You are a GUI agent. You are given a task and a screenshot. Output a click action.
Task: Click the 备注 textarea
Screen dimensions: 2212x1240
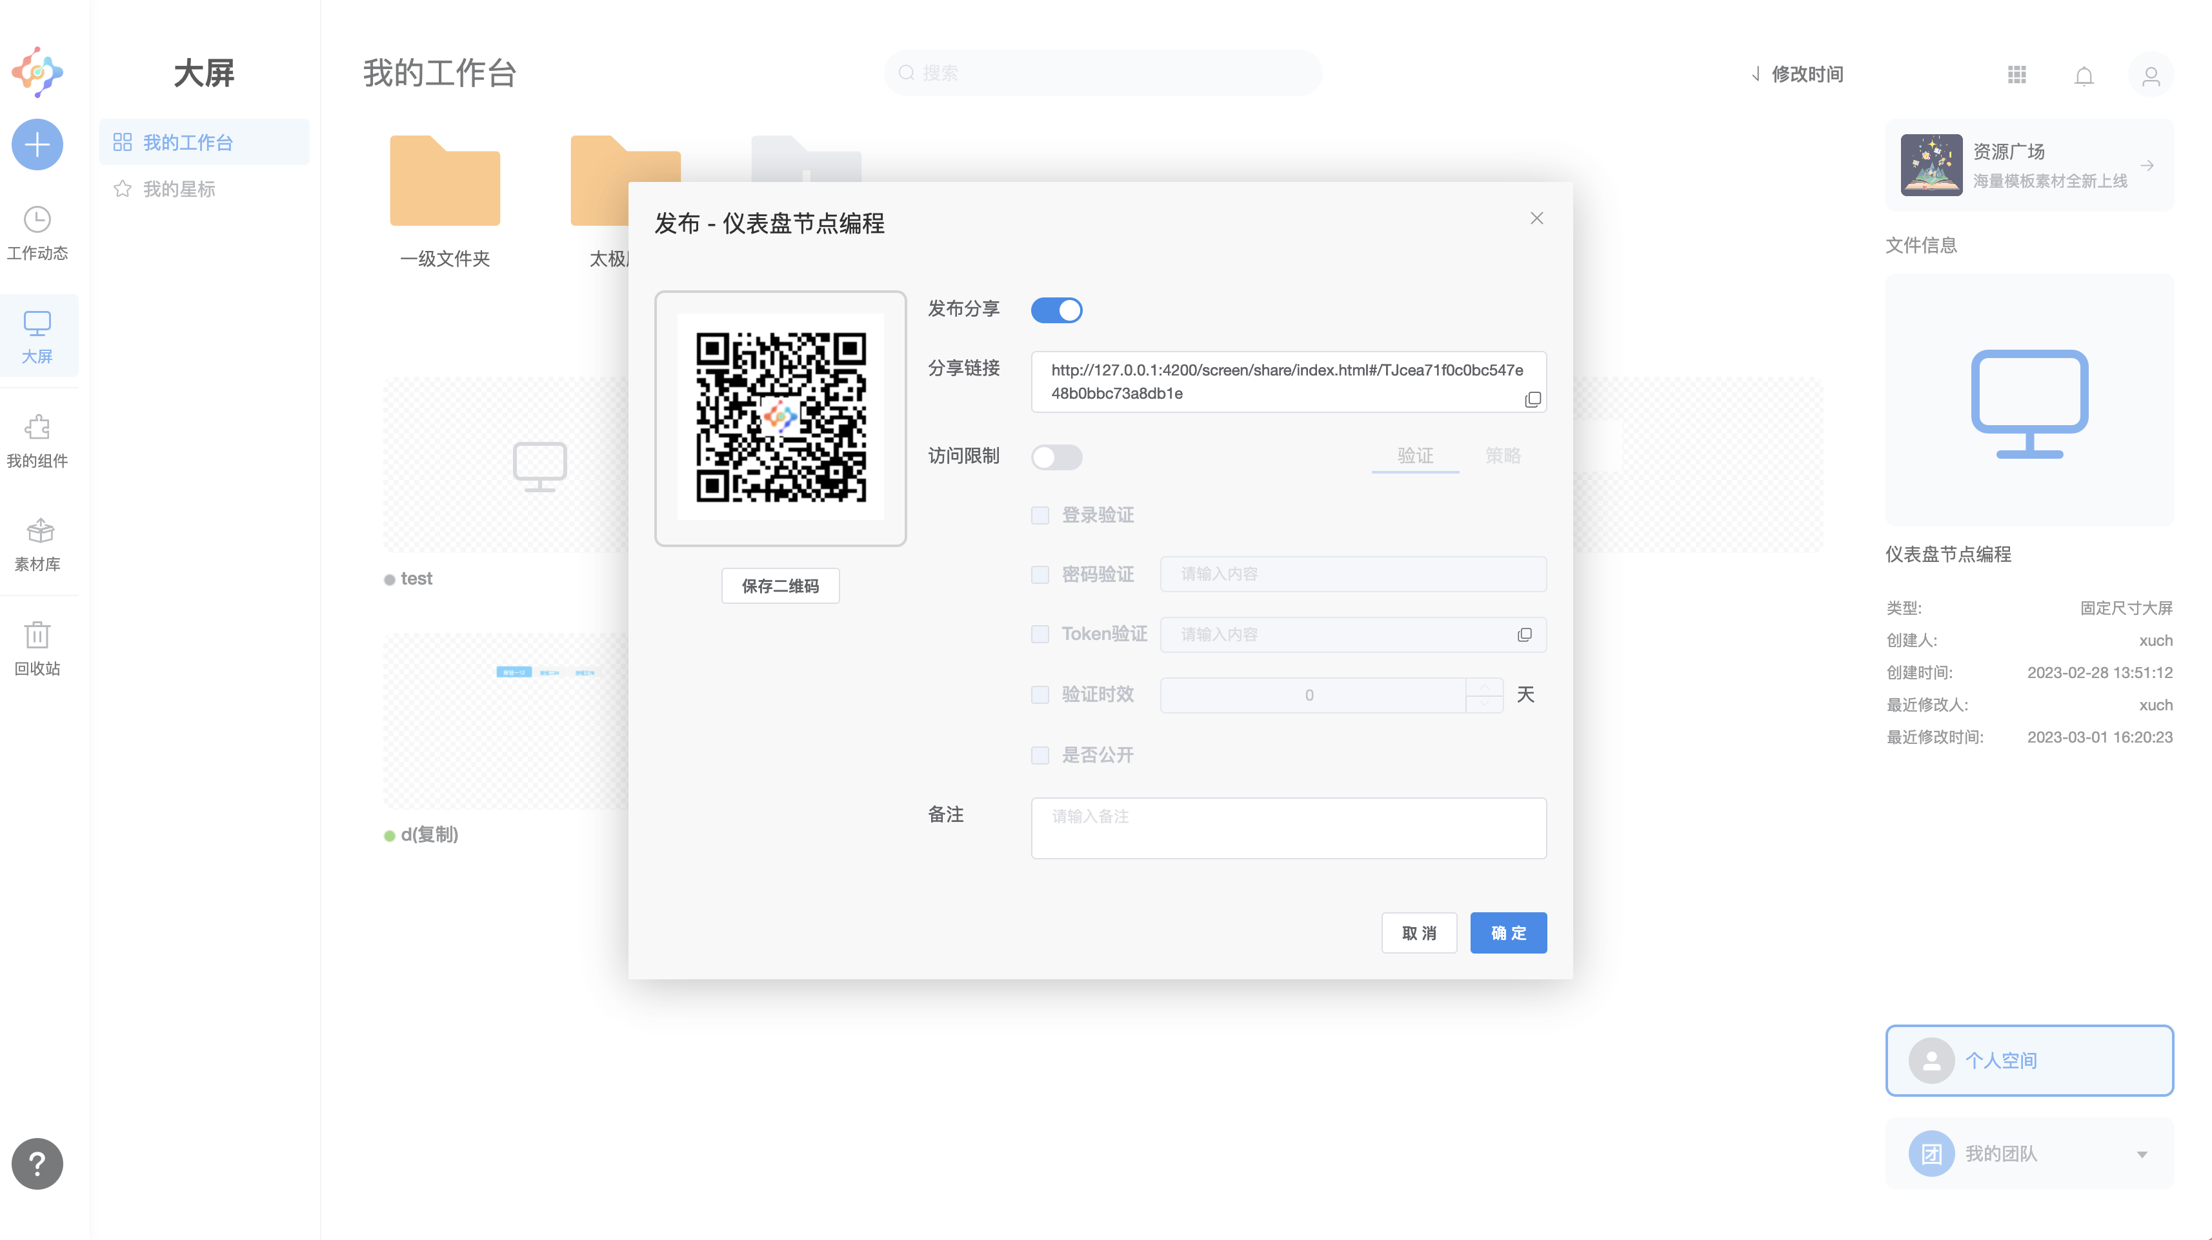1288,828
